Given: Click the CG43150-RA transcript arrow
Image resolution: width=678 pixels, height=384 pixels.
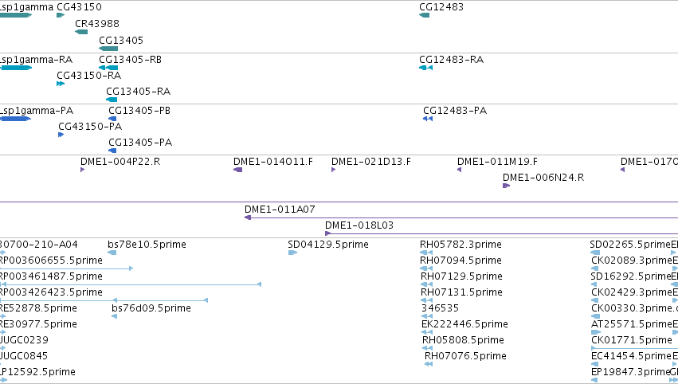Looking at the screenshot, I should (x=61, y=84).
